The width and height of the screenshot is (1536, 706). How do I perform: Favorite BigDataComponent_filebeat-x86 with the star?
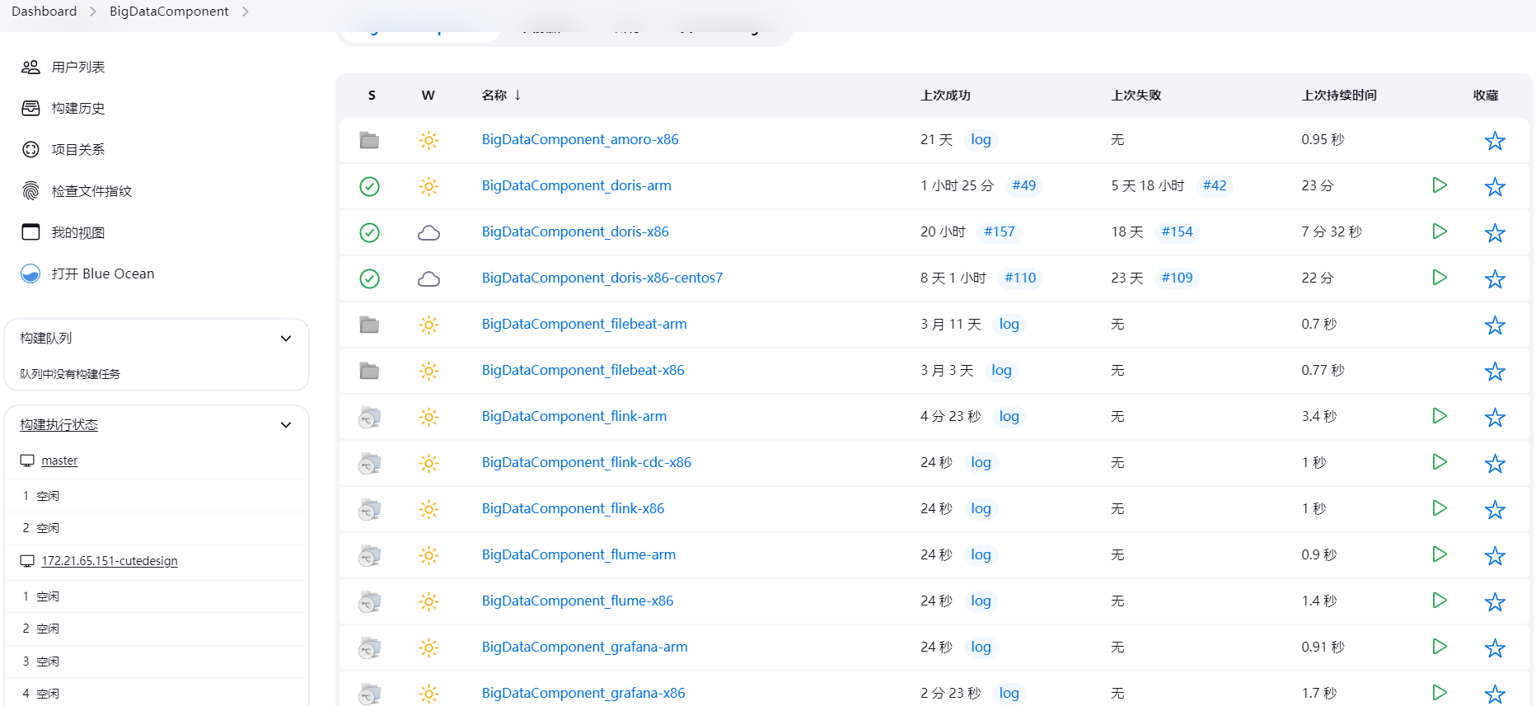(x=1495, y=372)
